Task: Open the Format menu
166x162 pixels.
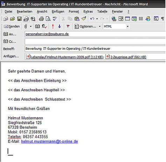Action: click(74, 11)
